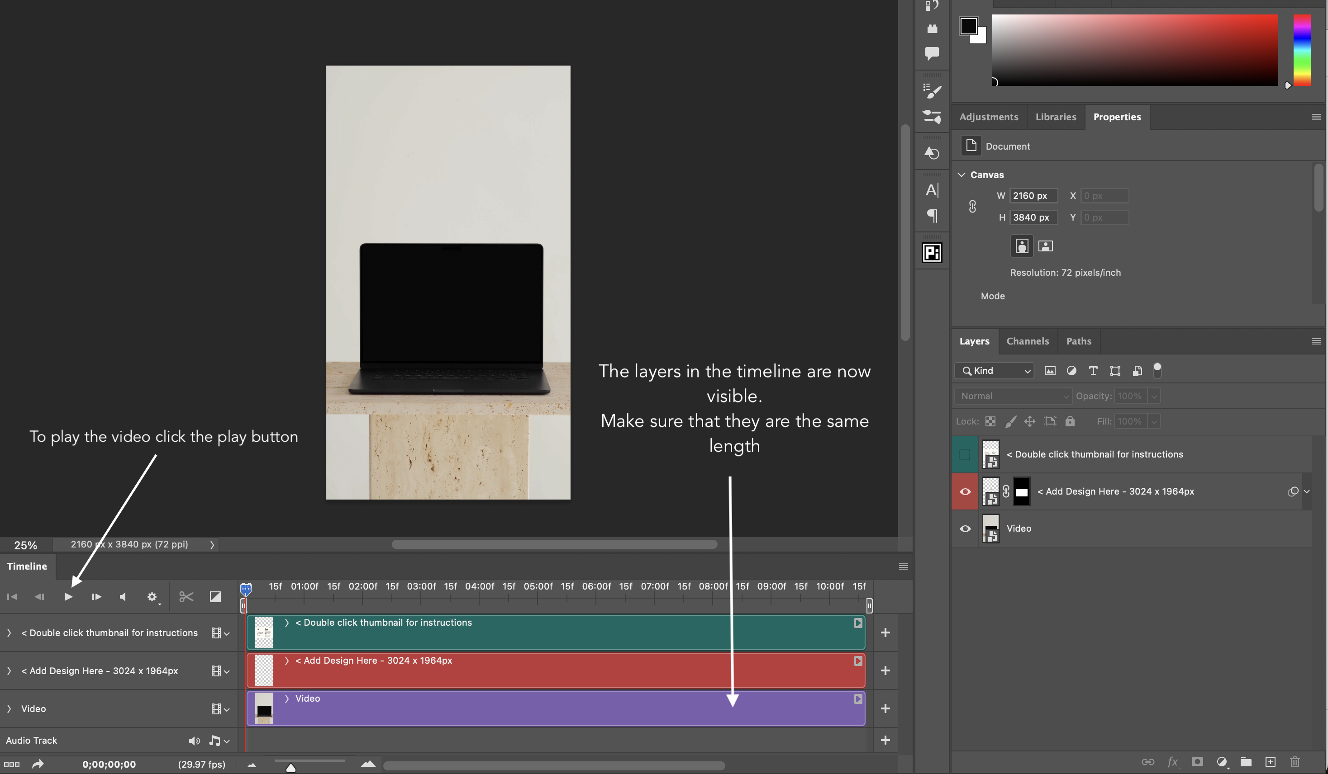Viewport: 1328px width, 774px height.
Task: Click the foreground color swatch
Action: click(969, 26)
